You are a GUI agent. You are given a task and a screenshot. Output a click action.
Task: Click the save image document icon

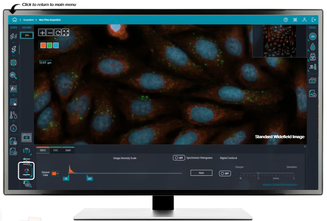click(313, 94)
